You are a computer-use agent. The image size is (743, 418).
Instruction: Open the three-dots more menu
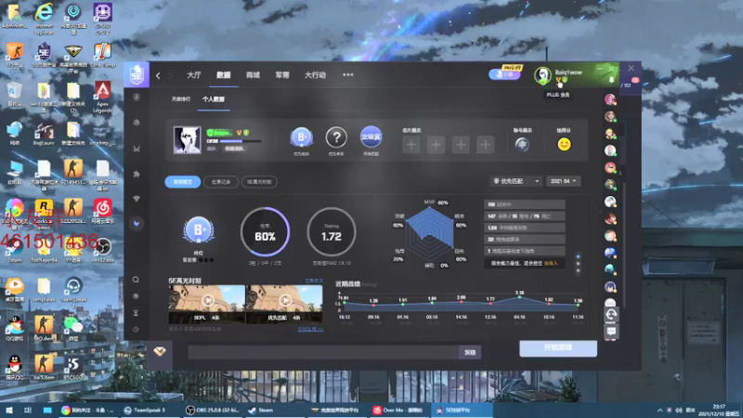347,75
